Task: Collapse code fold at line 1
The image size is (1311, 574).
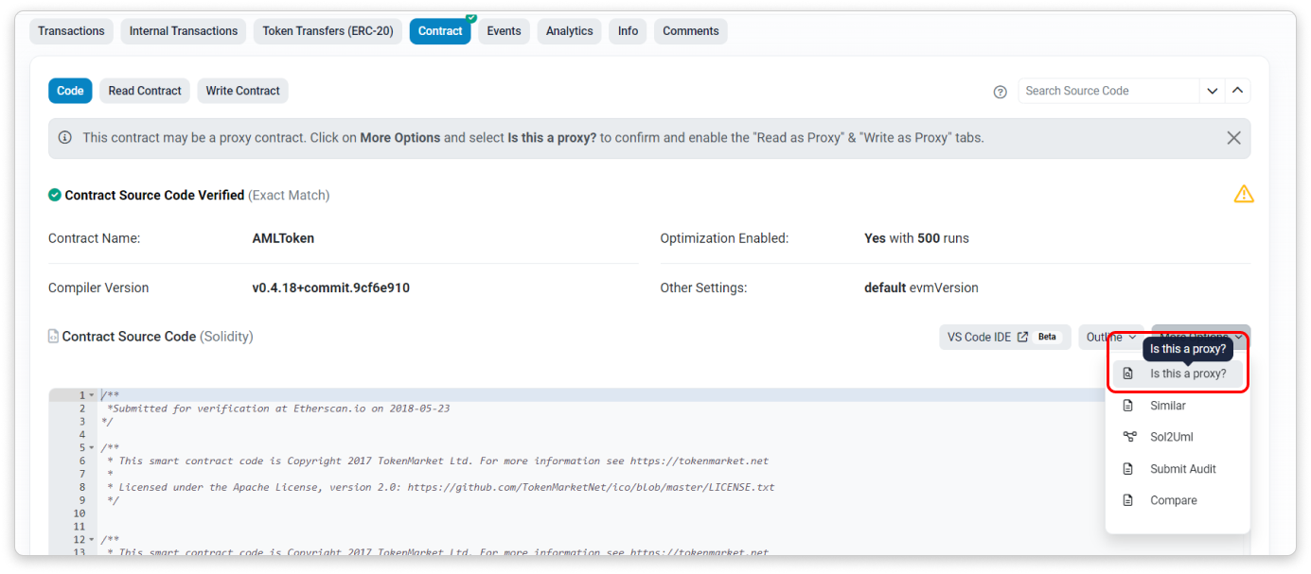Action: click(x=92, y=395)
